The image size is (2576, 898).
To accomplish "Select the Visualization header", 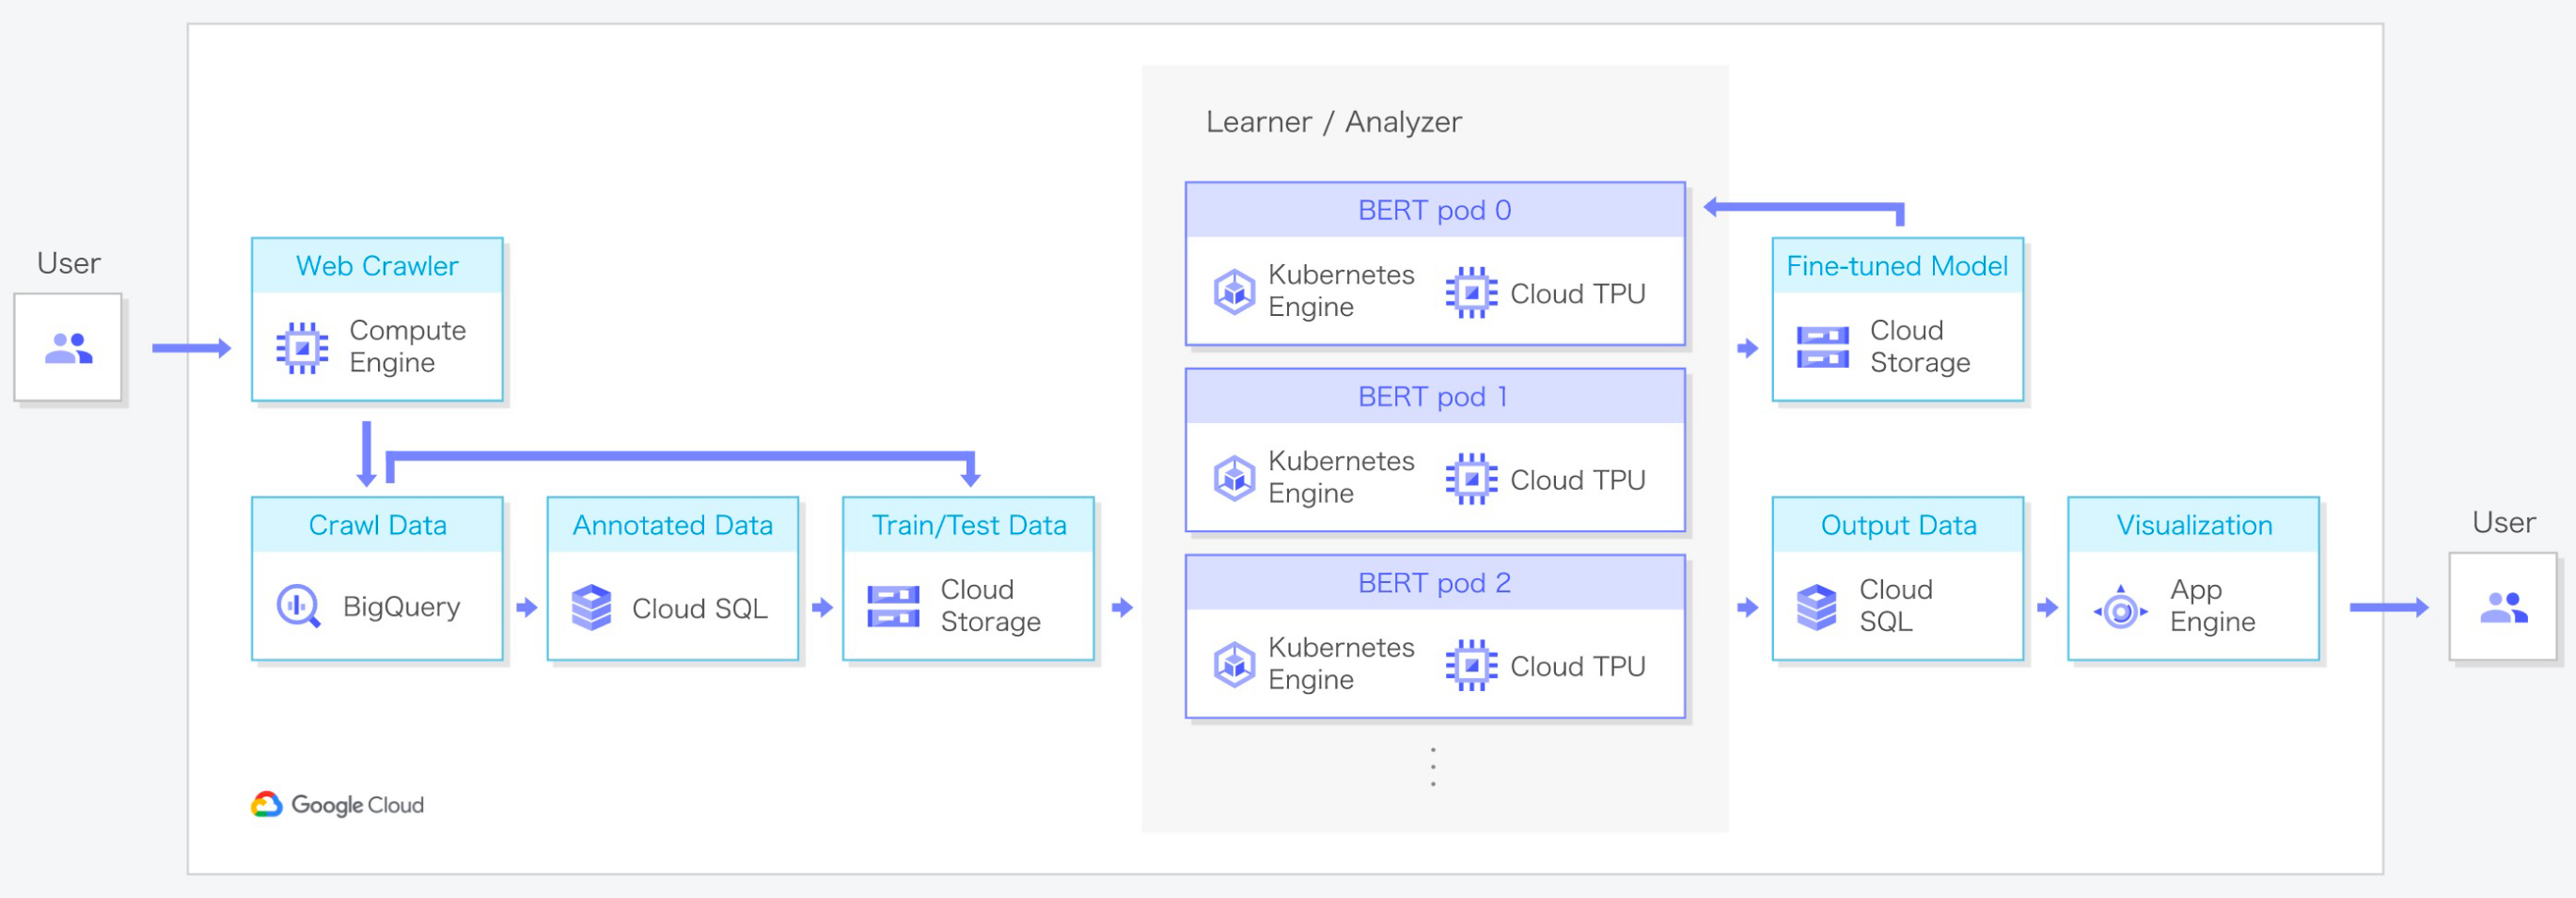I will [x=2193, y=525].
